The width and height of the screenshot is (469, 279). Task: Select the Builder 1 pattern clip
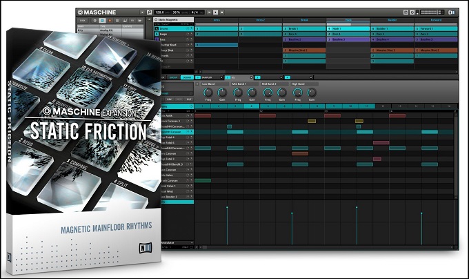coord(392,29)
